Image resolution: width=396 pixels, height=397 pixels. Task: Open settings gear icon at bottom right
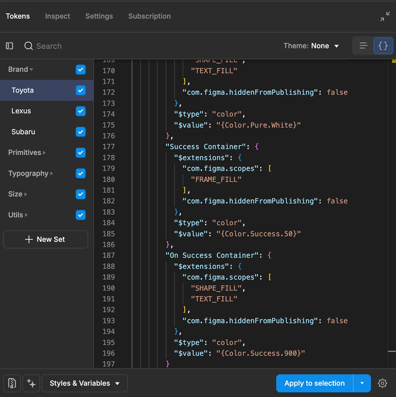click(382, 383)
